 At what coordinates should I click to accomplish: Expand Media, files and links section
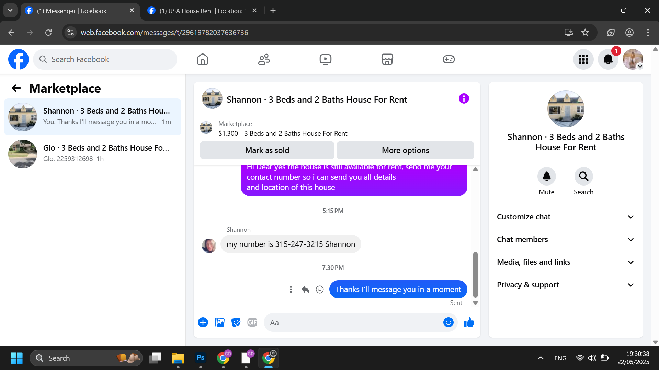(x=566, y=262)
